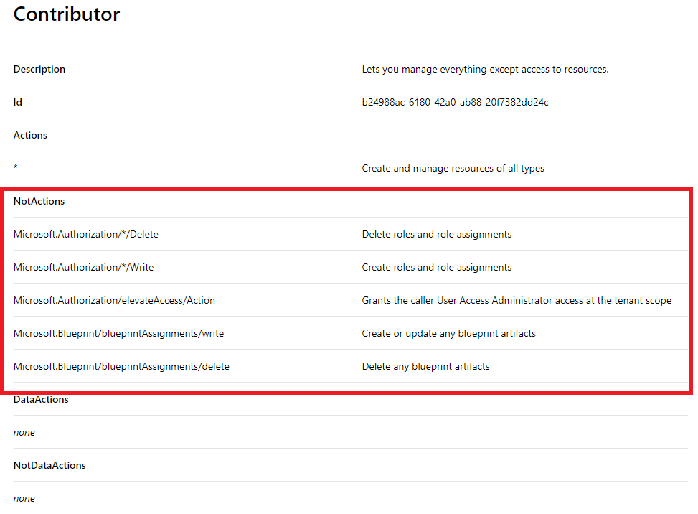Click the NotDataActions section label
698x514 pixels.
[50, 465]
